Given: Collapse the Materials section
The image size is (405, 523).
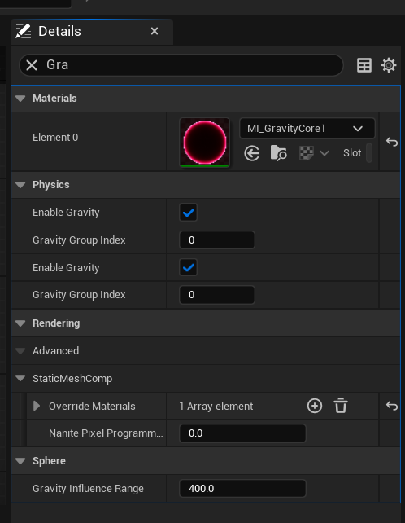Looking at the screenshot, I should (20, 99).
